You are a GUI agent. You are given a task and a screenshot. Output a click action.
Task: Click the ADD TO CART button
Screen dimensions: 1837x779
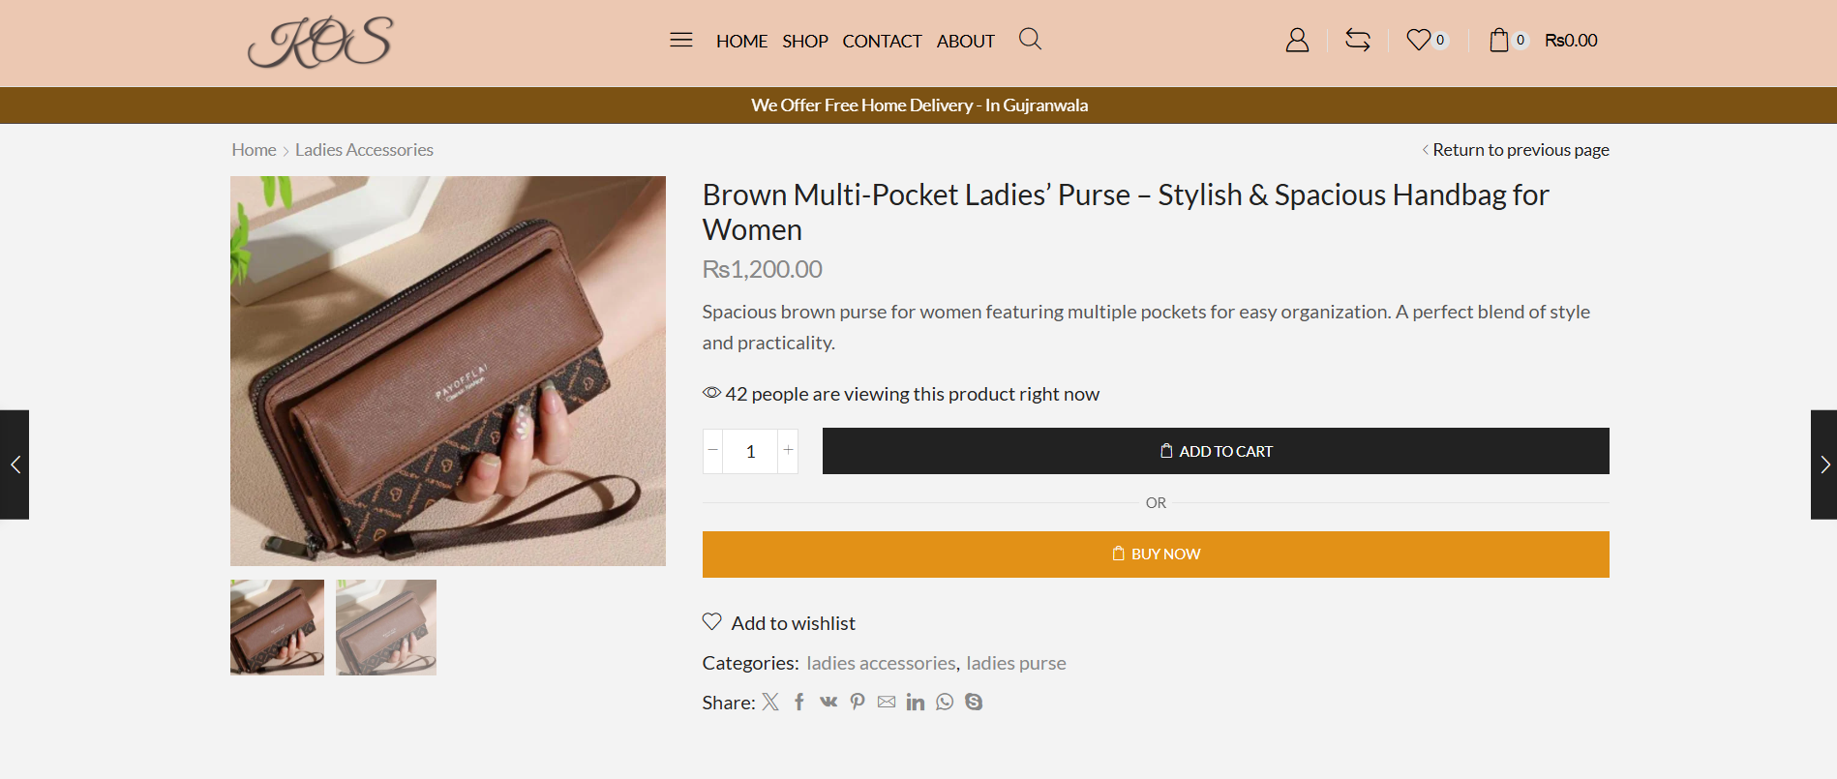coord(1215,451)
